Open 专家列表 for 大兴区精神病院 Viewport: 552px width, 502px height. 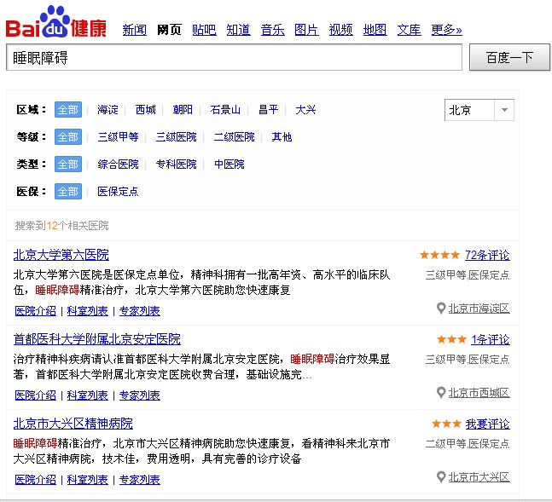(x=139, y=480)
